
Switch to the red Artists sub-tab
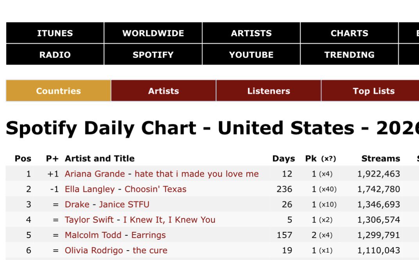(164, 91)
